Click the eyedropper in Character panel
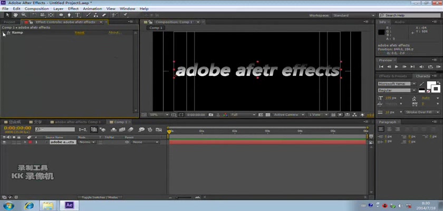Screen dimensions: 443x211 422,84
